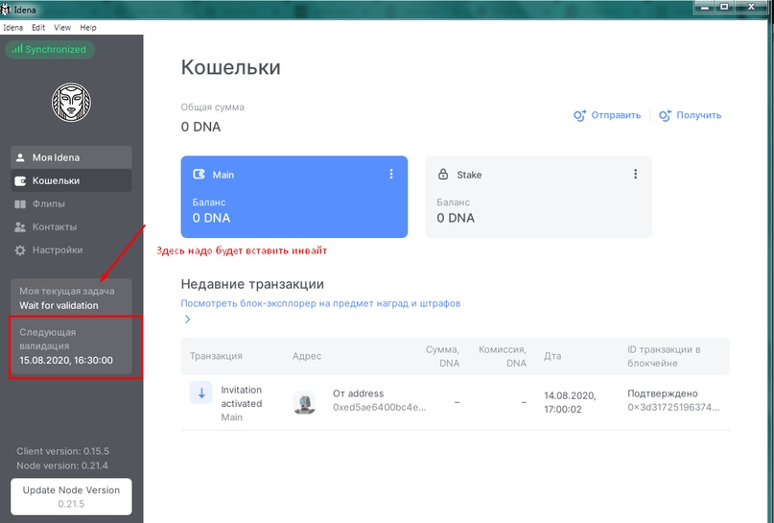This screenshot has width=774, height=523.
Task: Click the blue download arrow of Invitation activated
Action: [201, 393]
